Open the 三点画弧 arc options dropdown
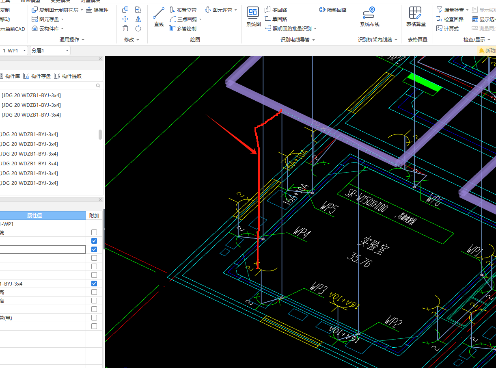496x368 pixels. [200, 19]
